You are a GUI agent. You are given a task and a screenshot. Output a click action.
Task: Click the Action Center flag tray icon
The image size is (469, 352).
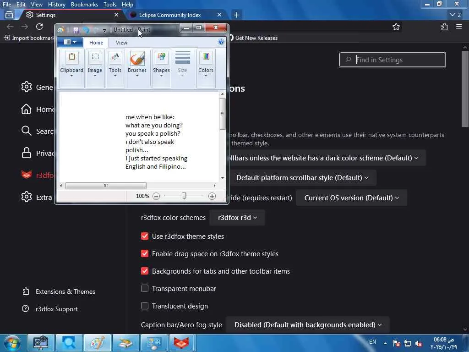[x=397, y=343]
